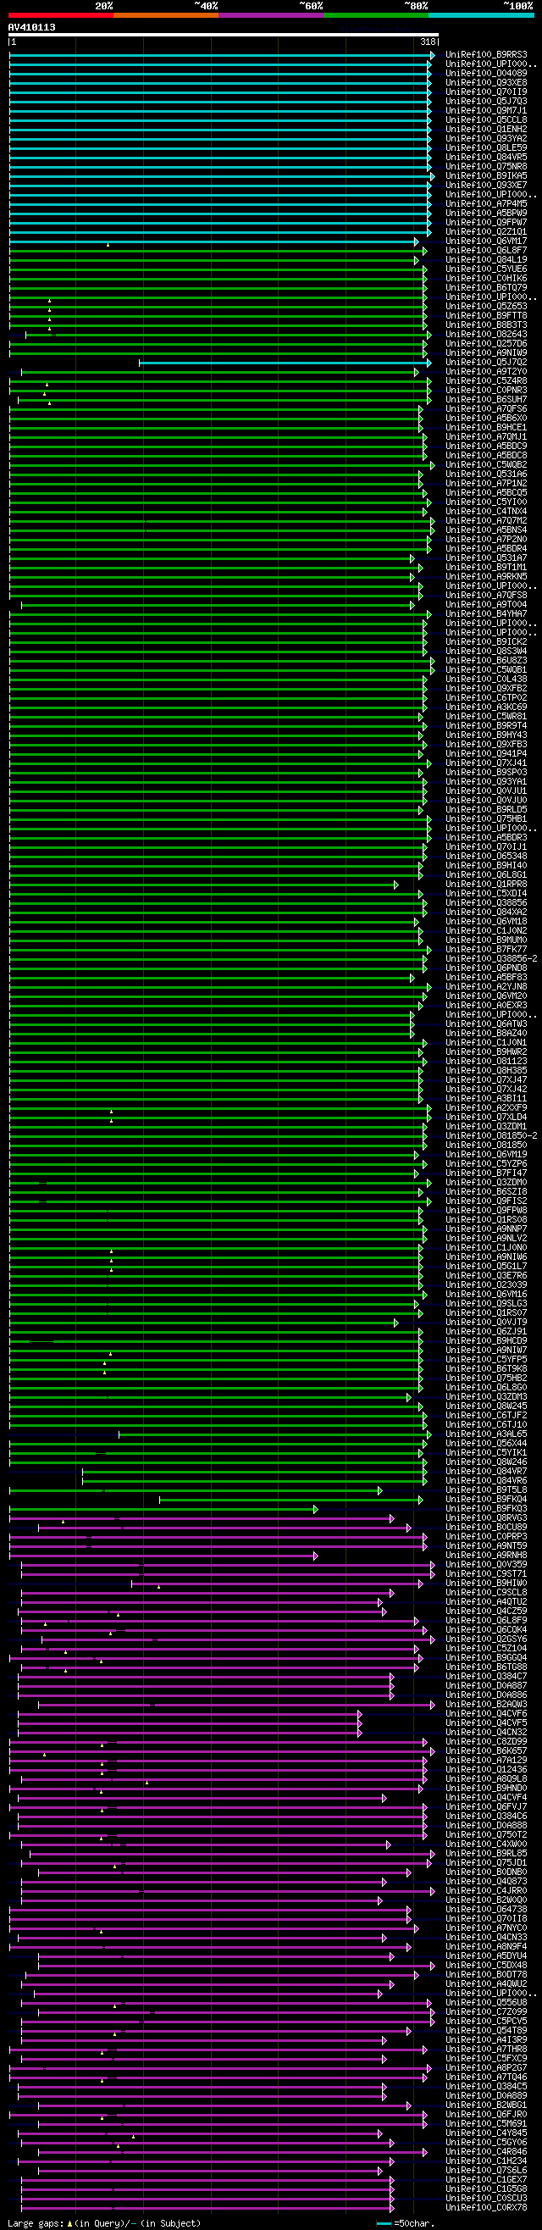Open the UniRef100_O04089 hit label
542x2230 pixels.
486,74
